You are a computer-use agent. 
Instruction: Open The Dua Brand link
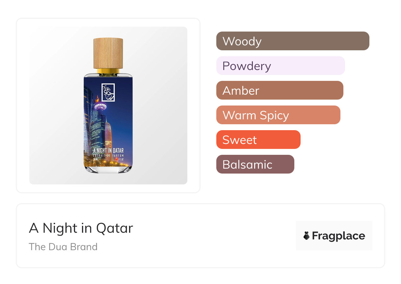(x=63, y=247)
